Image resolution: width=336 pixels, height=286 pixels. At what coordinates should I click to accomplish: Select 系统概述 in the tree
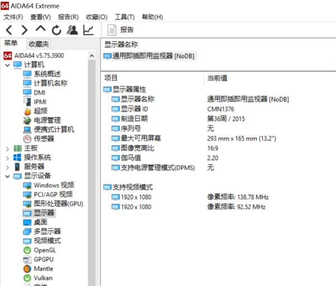pyautogui.click(x=42, y=74)
